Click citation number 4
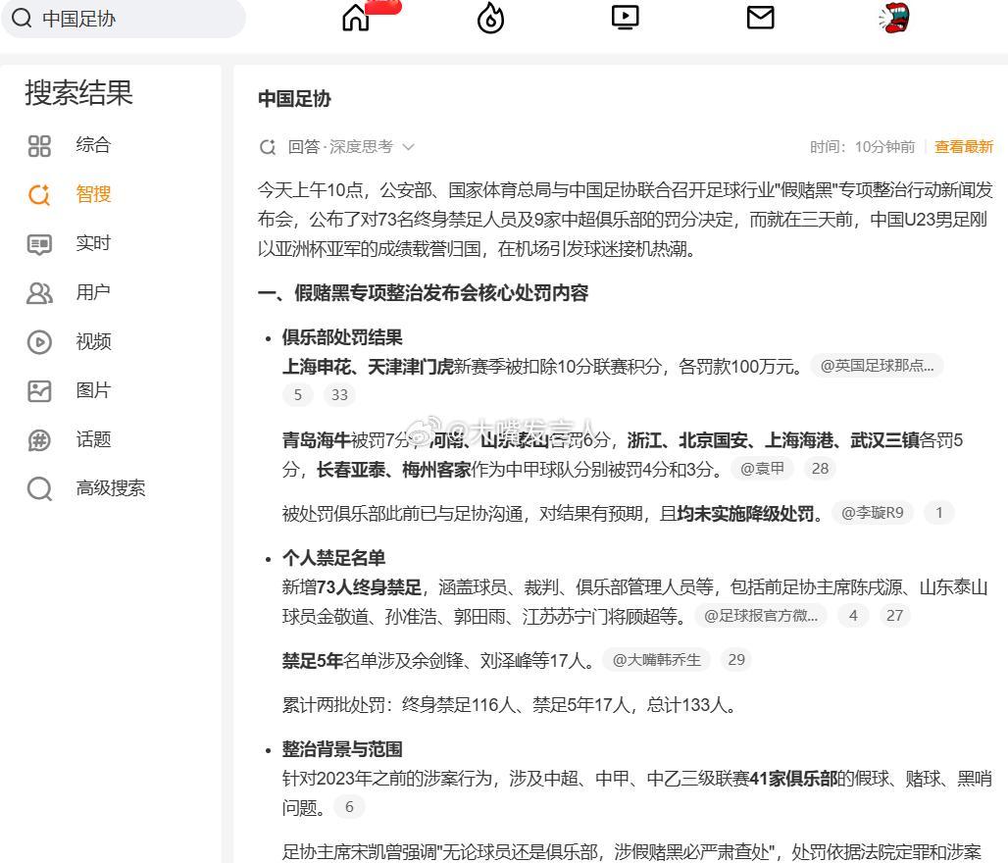This screenshot has width=1008, height=863. click(x=853, y=616)
